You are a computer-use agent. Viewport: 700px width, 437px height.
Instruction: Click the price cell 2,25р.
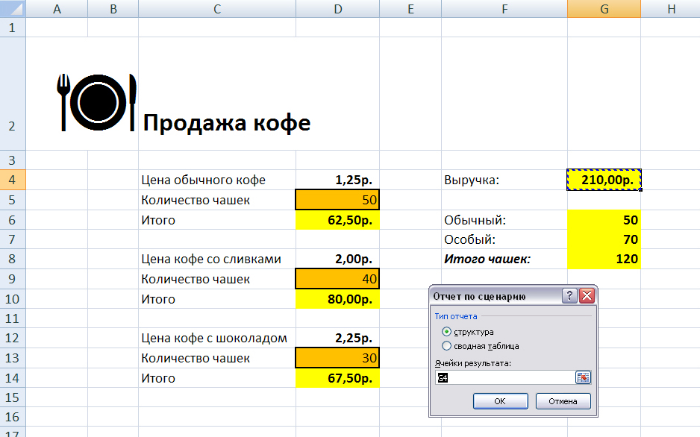click(337, 338)
